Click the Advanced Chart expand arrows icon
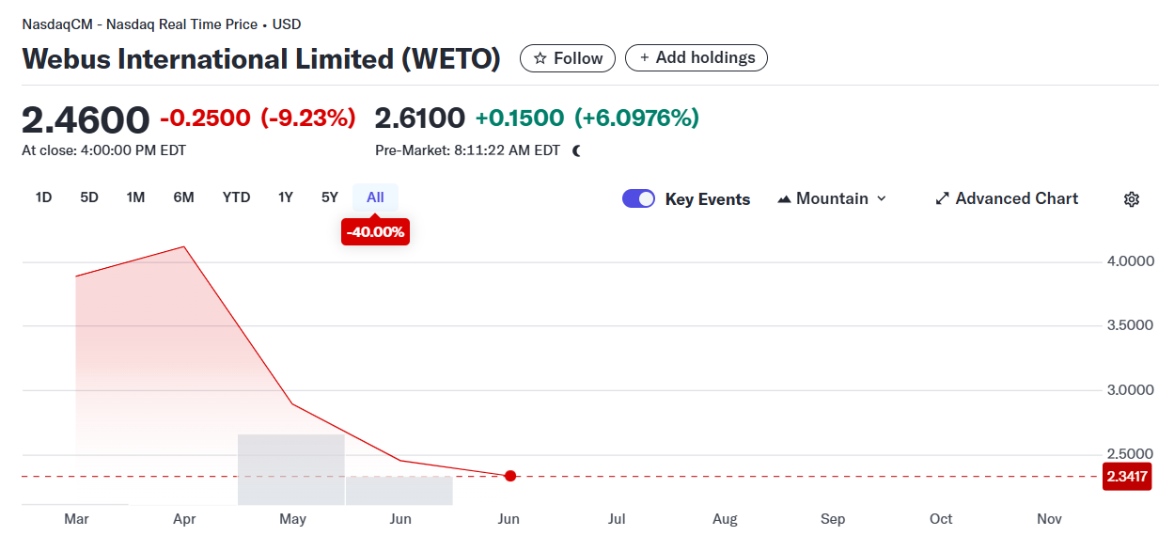 tap(942, 199)
